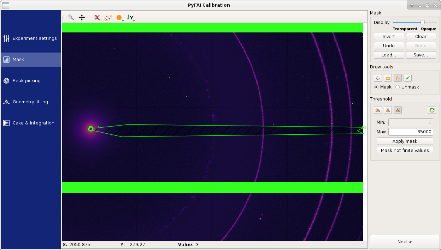
Task: Expand the Y axis orientation dropdown
Action: (x=134, y=21)
